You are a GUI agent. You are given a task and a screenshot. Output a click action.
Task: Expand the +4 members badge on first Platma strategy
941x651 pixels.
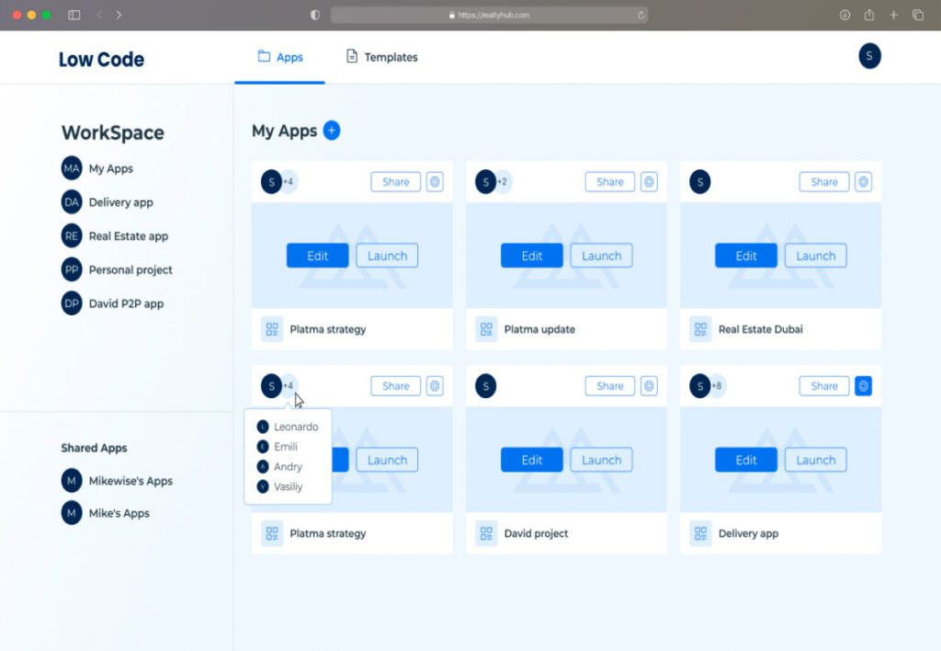coord(288,182)
